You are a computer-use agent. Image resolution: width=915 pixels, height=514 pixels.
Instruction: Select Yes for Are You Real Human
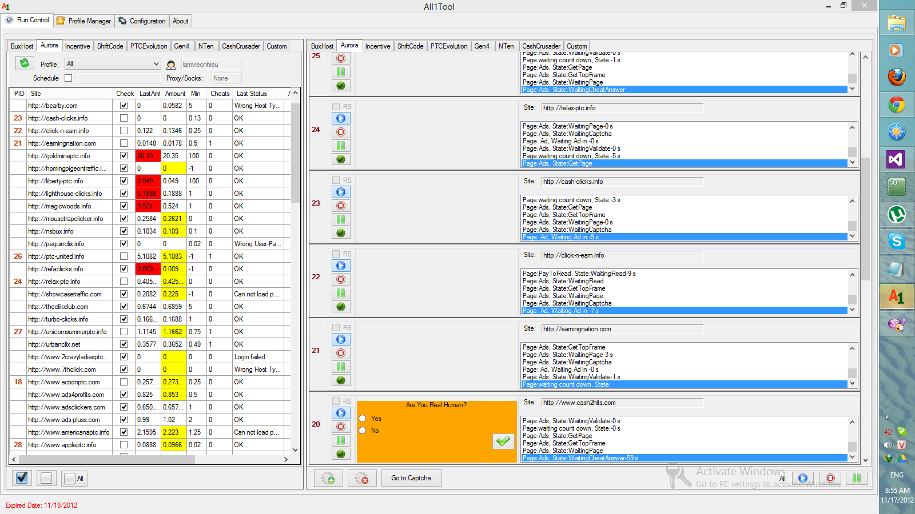(363, 419)
